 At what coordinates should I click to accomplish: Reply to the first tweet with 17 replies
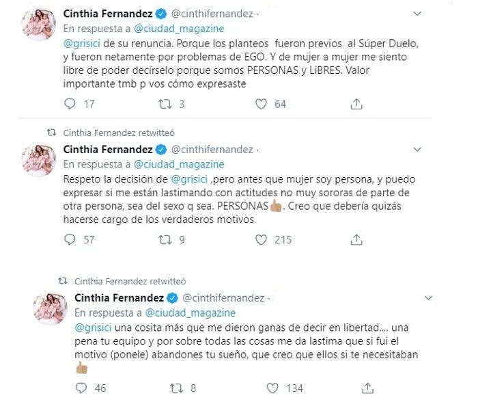click(70, 104)
